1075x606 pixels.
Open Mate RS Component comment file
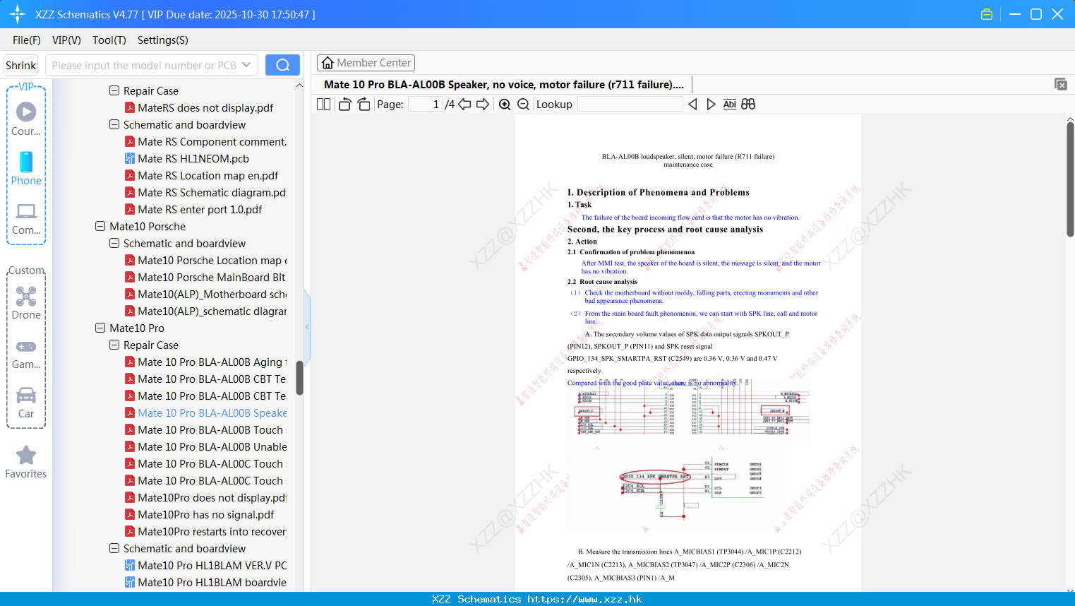click(x=205, y=141)
